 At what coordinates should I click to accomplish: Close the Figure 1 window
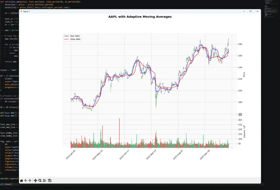pyautogui.click(x=258, y=11)
